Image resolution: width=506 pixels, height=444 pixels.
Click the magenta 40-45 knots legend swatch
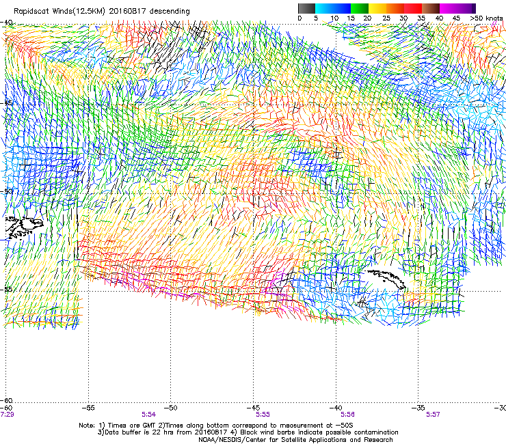pos(449,8)
